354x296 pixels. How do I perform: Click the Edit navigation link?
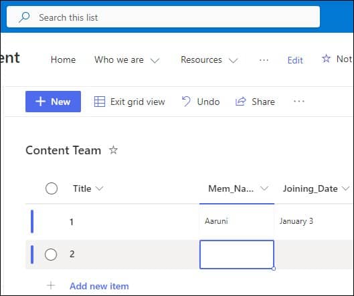pyautogui.click(x=295, y=60)
